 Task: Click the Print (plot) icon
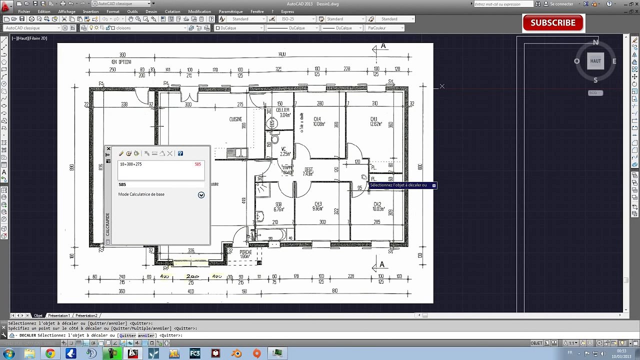[31, 19]
